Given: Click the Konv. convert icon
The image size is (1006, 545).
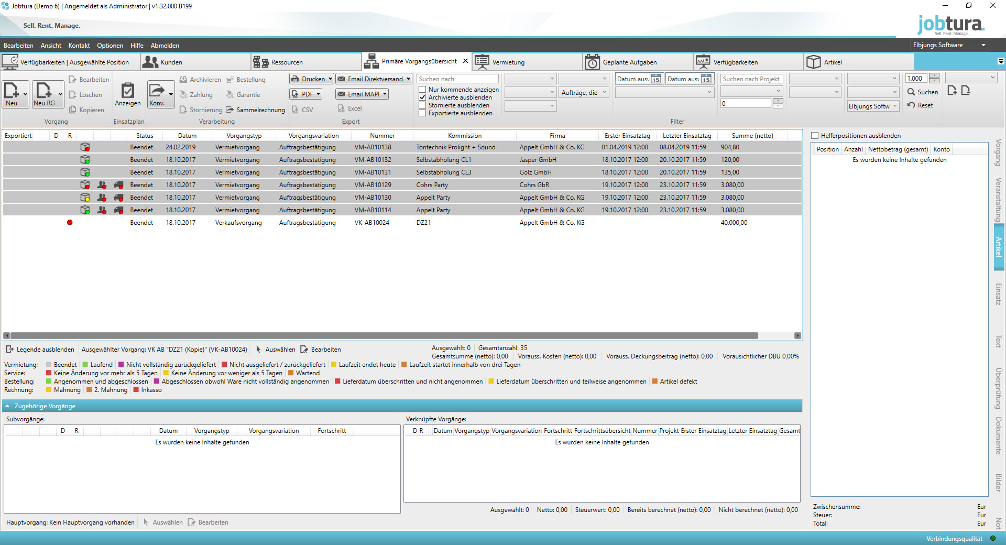Looking at the screenshot, I should (157, 91).
